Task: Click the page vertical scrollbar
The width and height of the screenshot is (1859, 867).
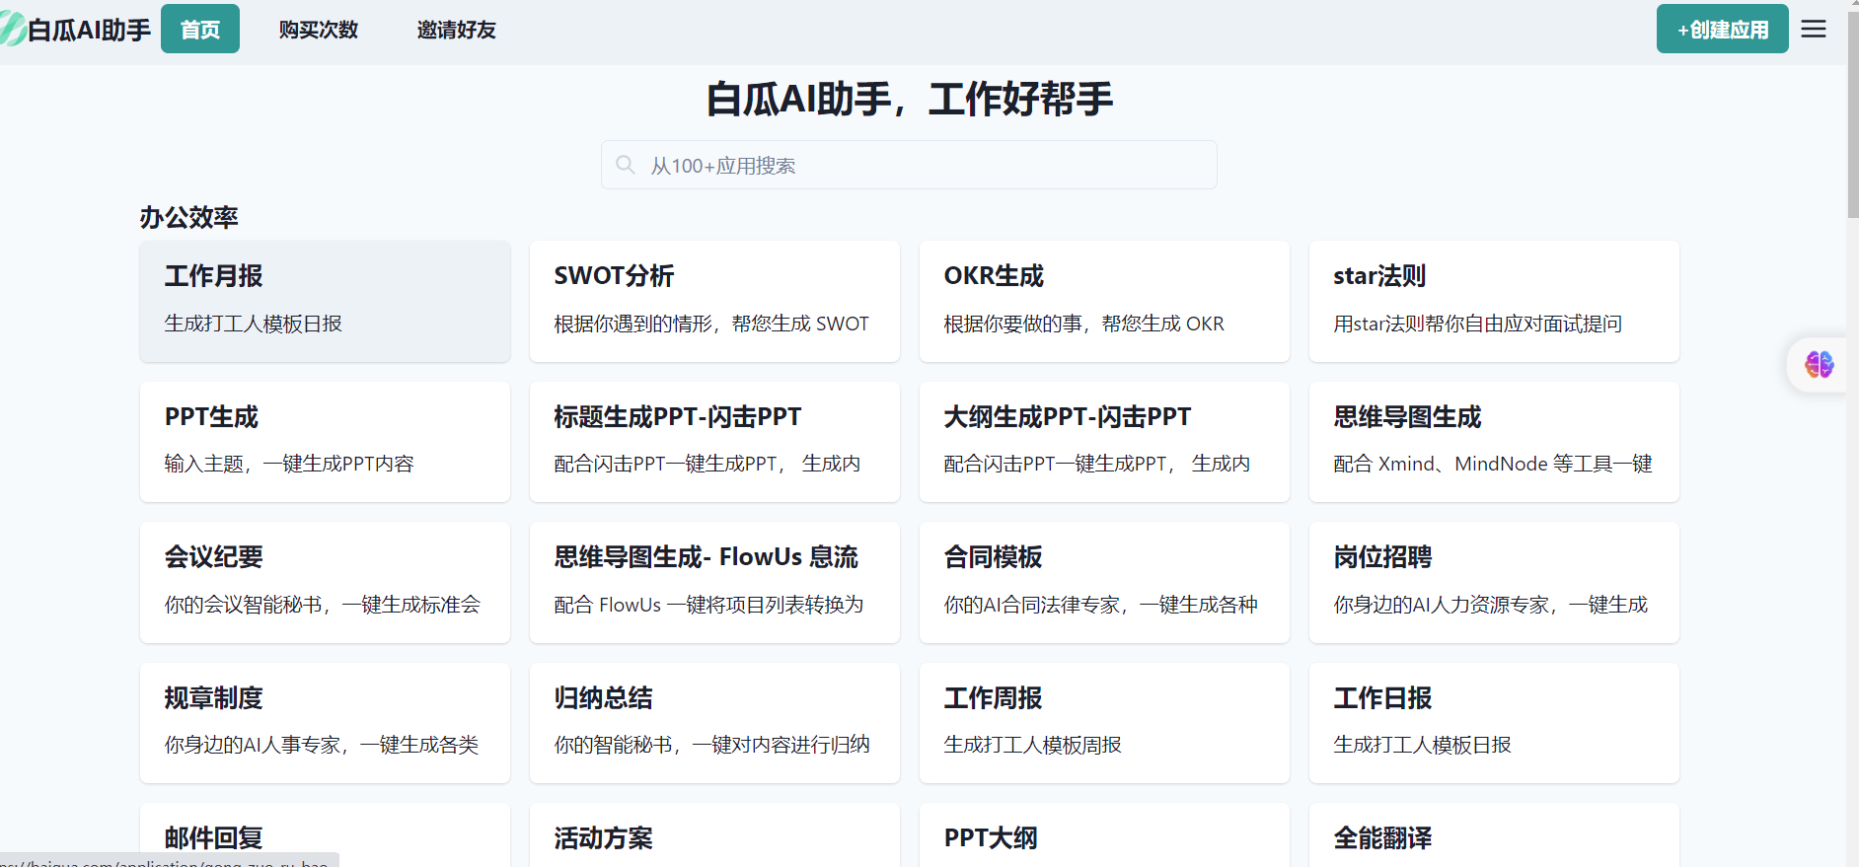Action: (x=1852, y=118)
